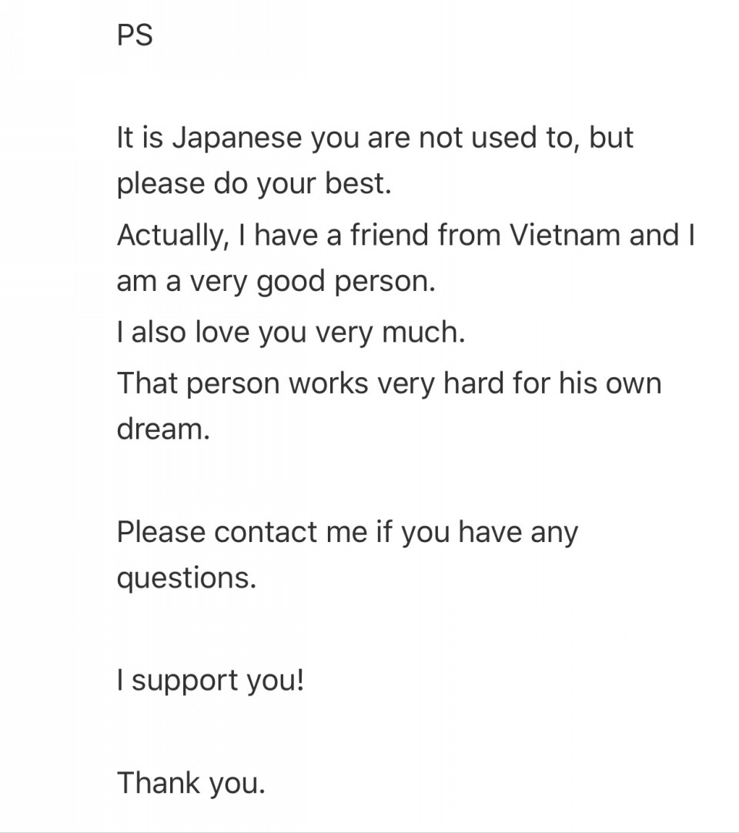
Task: Click the word "questions." on its own line
Action: [186, 579]
